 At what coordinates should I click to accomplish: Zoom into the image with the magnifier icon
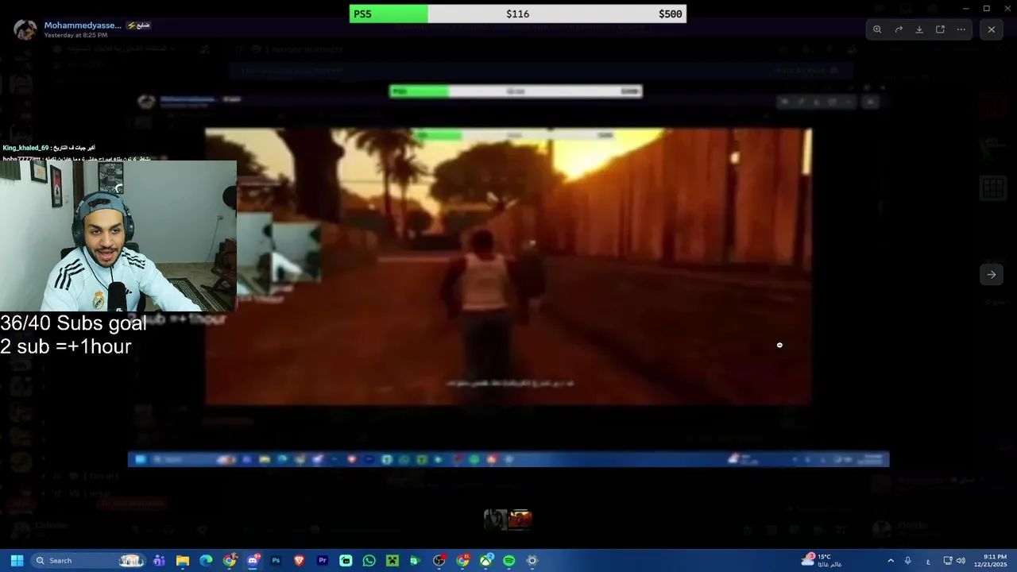click(x=877, y=29)
